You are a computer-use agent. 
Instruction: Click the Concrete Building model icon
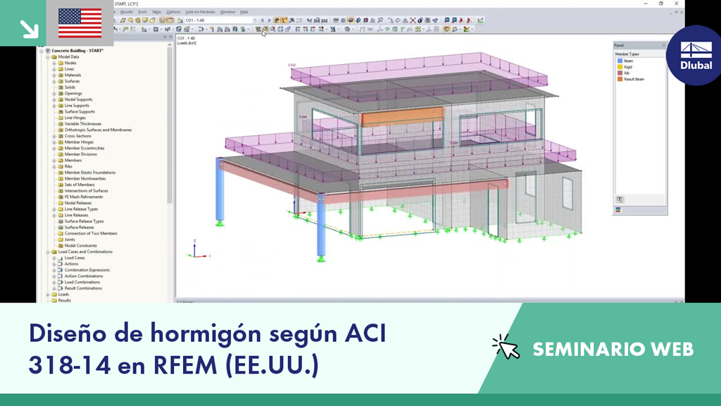(47, 51)
